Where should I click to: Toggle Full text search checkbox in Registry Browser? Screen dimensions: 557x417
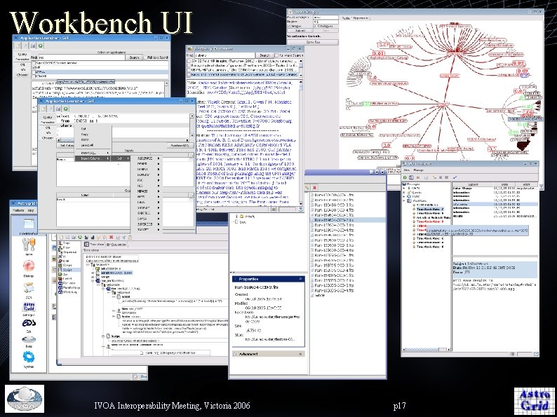[x=276, y=55]
